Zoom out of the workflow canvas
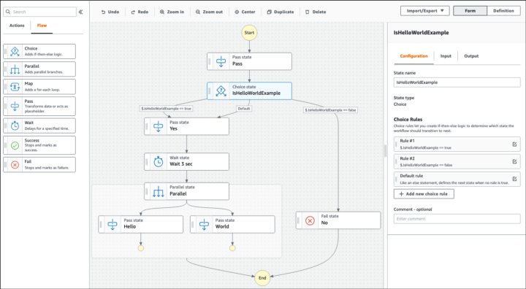This screenshot has height=289, width=526. click(x=210, y=12)
